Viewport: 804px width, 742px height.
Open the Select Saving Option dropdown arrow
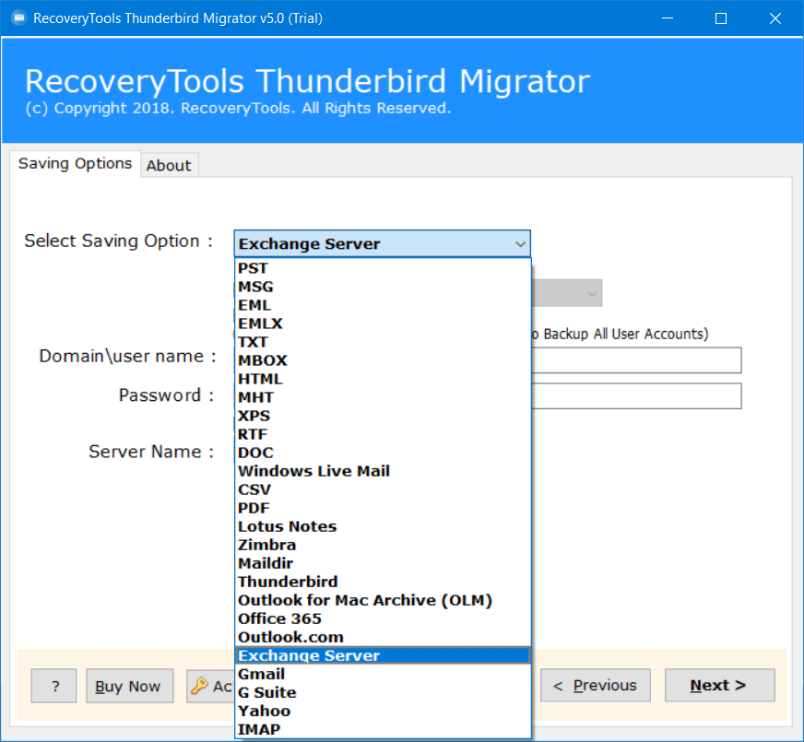pos(520,244)
